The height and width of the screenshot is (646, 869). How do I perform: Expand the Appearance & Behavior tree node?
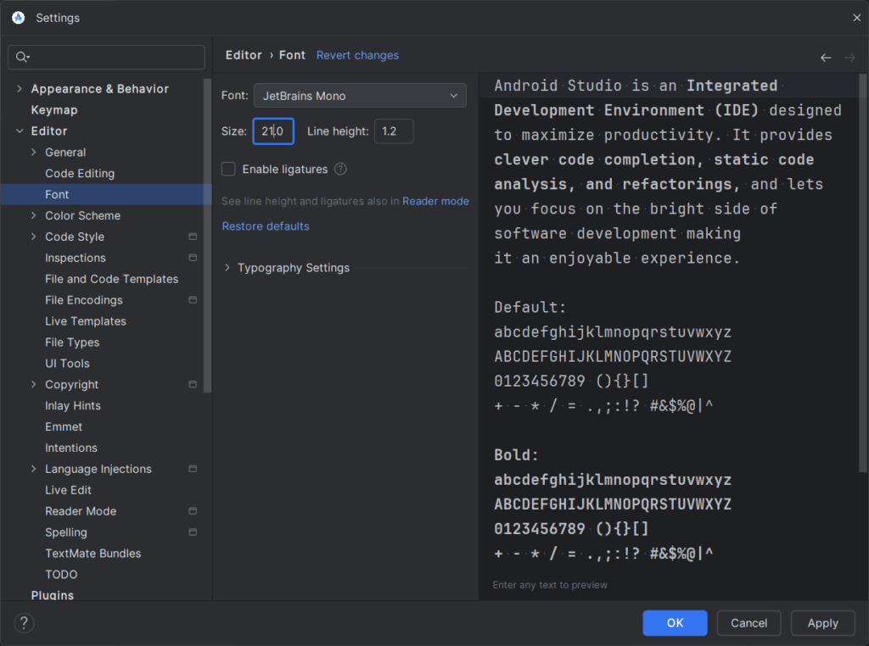coord(20,89)
